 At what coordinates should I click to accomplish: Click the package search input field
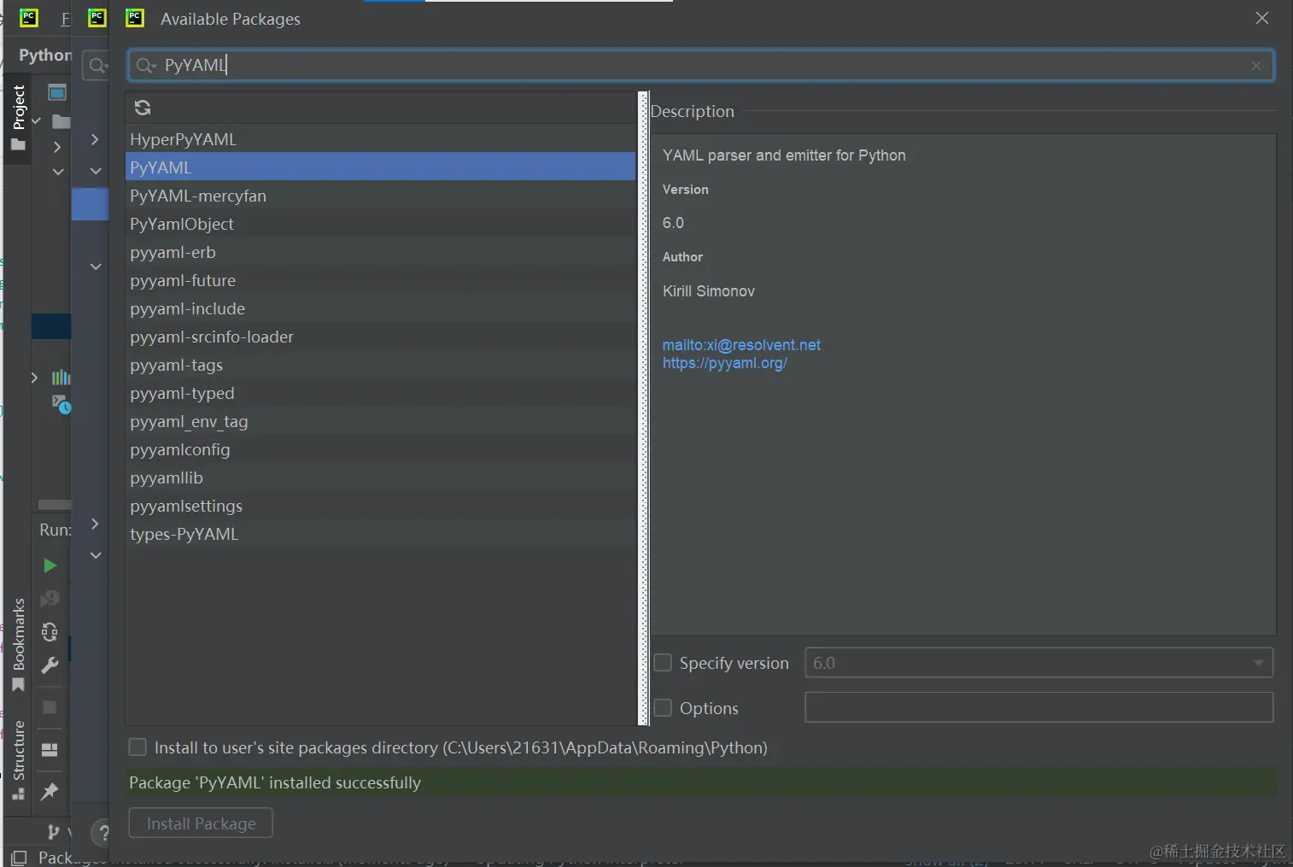pos(700,66)
